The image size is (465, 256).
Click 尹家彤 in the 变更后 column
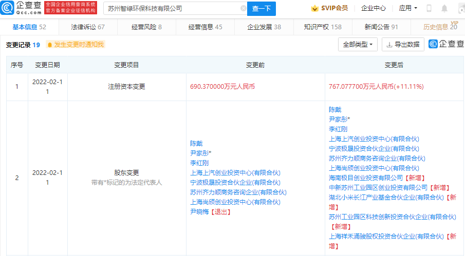coord(339,120)
